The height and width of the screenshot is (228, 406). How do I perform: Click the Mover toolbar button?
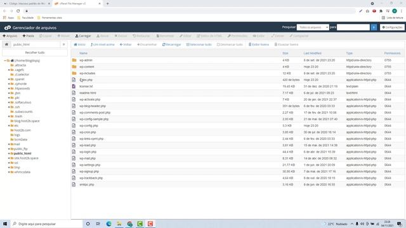coord(63,36)
